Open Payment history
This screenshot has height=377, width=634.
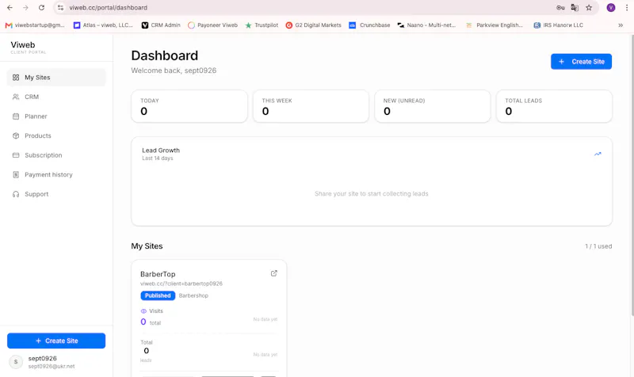tap(56, 174)
